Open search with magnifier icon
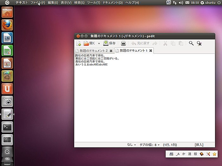The height and width of the screenshot is (166, 222). tap(191, 43)
